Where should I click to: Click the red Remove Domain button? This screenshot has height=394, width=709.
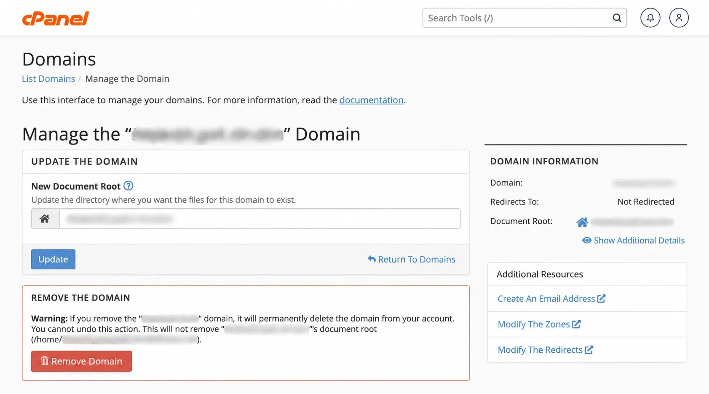pos(81,361)
